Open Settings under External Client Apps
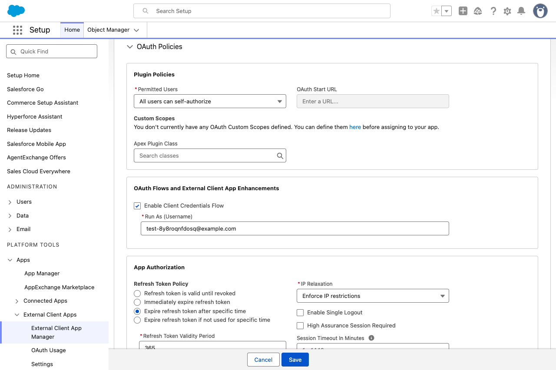The height and width of the screenshot is (370, 556). coord(42,364)
